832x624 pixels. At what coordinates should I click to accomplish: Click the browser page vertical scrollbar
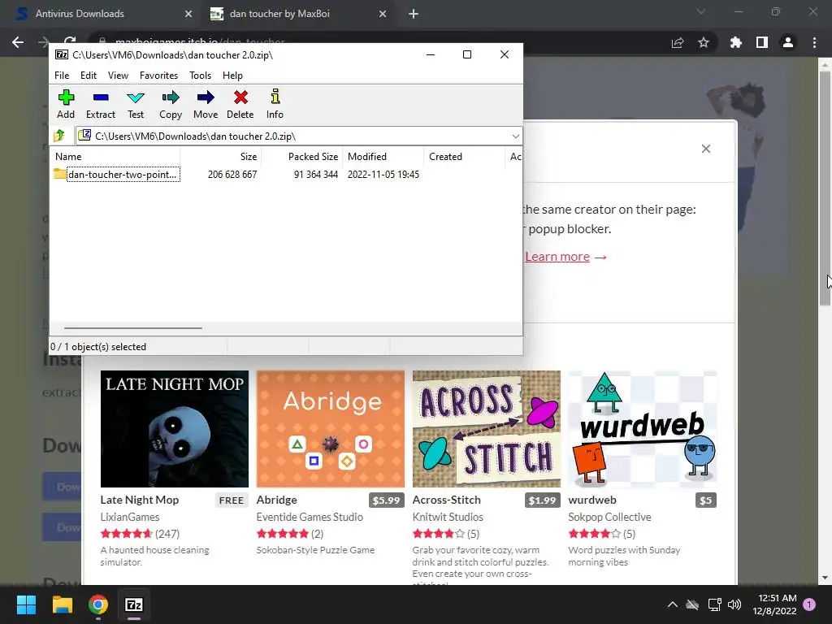825,188
